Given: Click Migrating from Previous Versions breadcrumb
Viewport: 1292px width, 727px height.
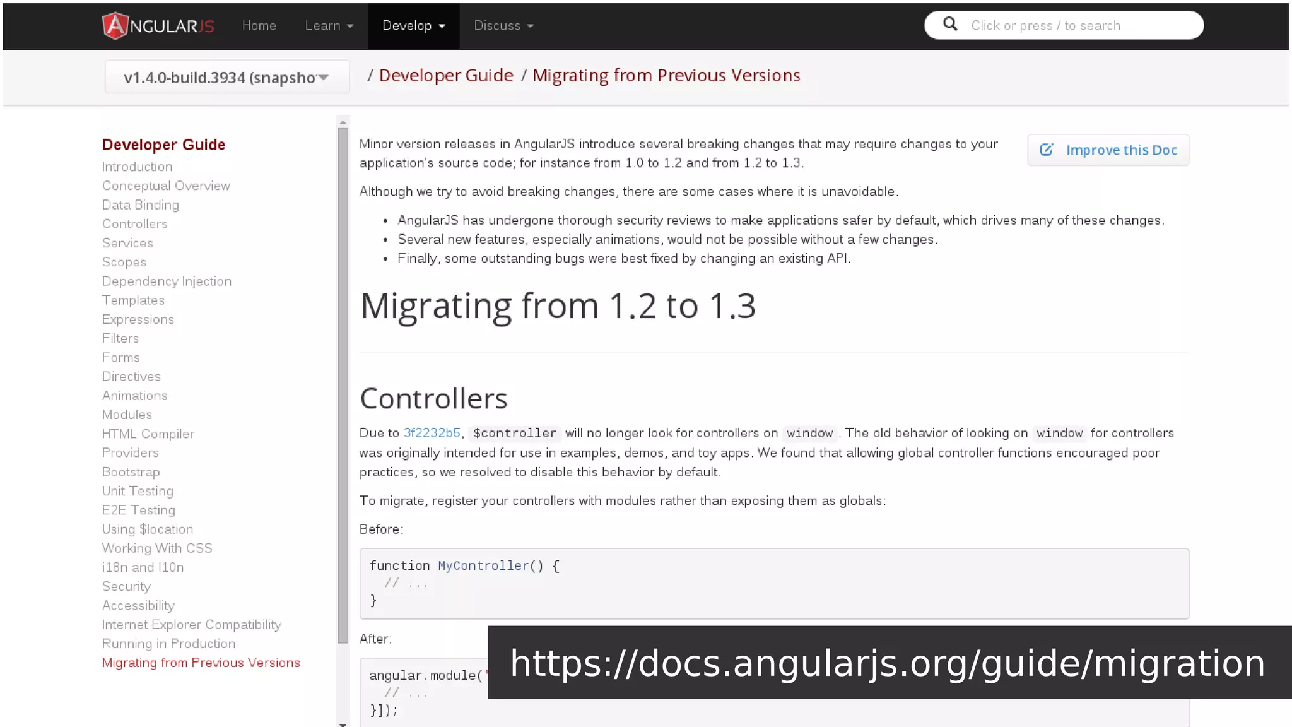Looking at the screenshot, I should 666,76.
